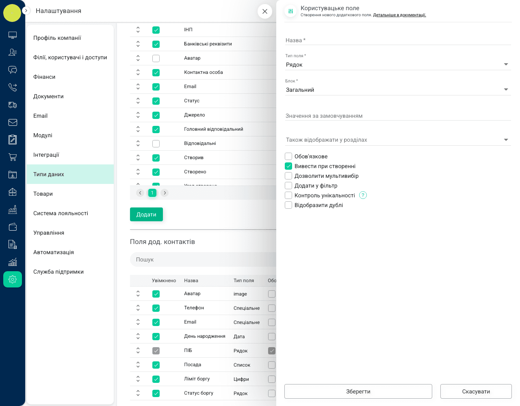The image size is (520, 406).
Task: Click the green Додати button
Action: point(146,214)
